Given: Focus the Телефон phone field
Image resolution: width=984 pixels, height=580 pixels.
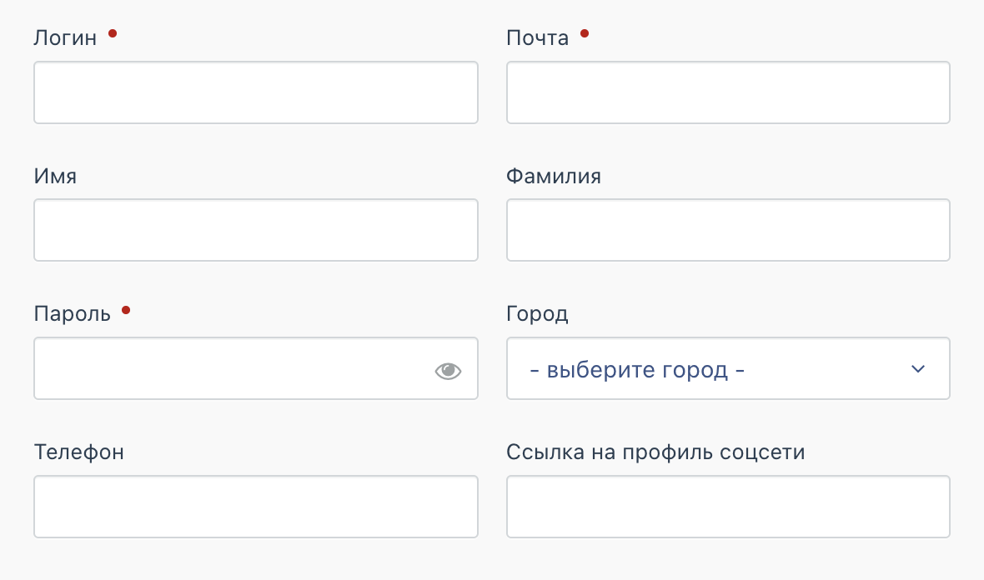Looking at the screenshot, I should tap(255, 507).
